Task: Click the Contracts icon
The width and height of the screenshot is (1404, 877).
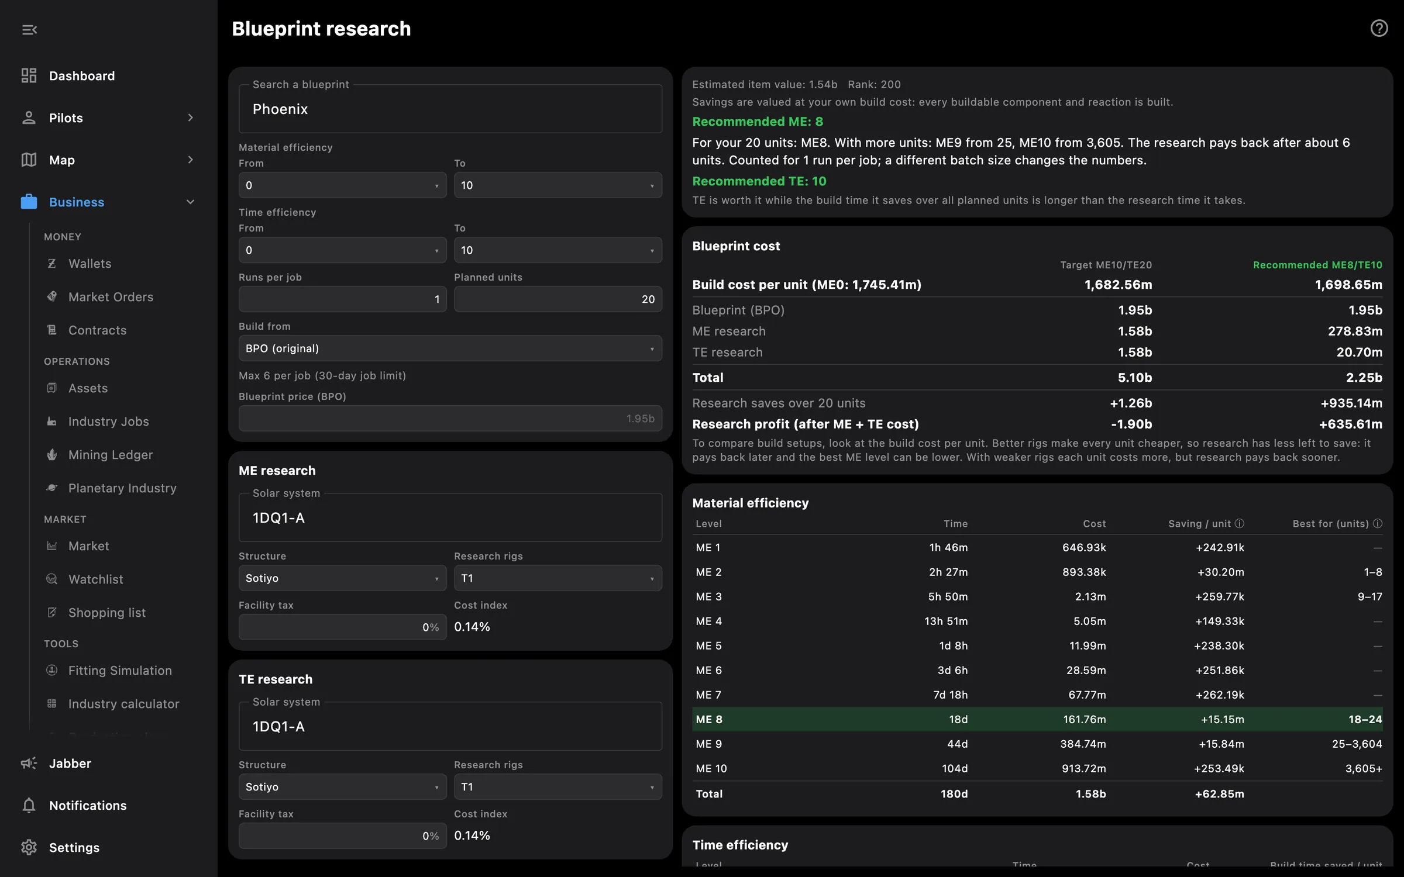Action: tap(52, 330)
